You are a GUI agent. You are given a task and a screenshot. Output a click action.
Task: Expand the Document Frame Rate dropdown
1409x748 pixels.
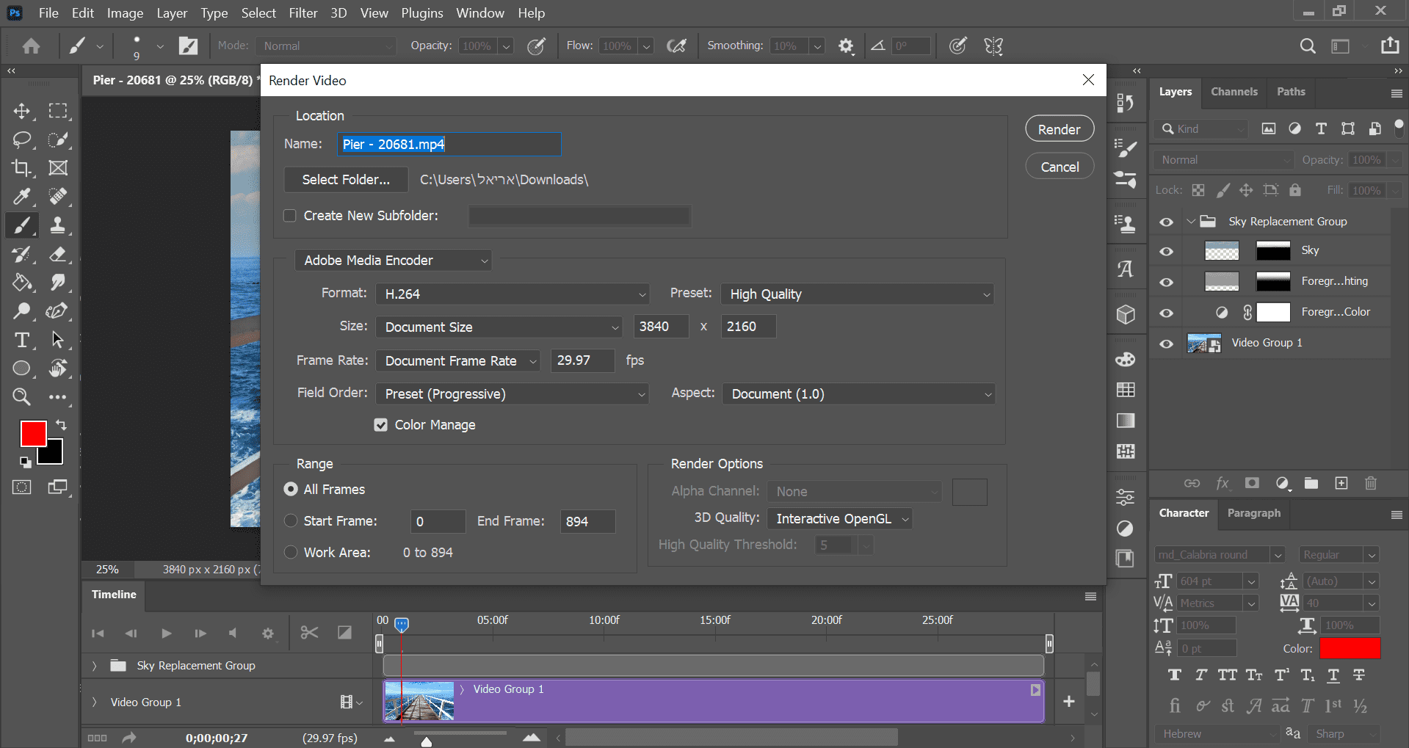(458, 361)
